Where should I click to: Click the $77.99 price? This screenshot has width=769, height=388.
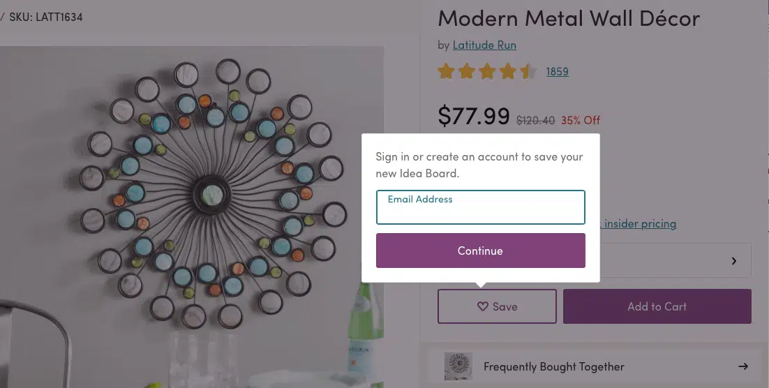point(473,116)
